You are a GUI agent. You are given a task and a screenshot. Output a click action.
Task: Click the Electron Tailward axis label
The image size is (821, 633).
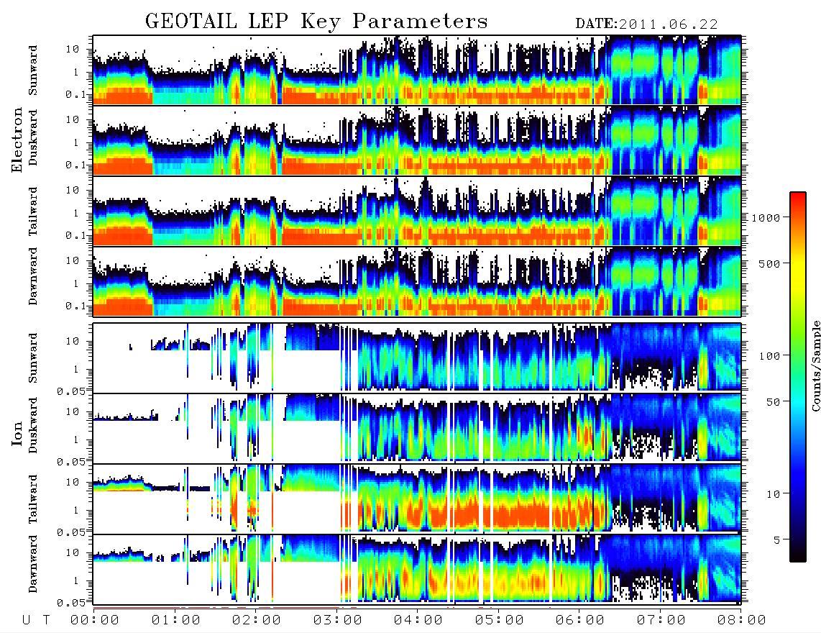pos(33,211)
